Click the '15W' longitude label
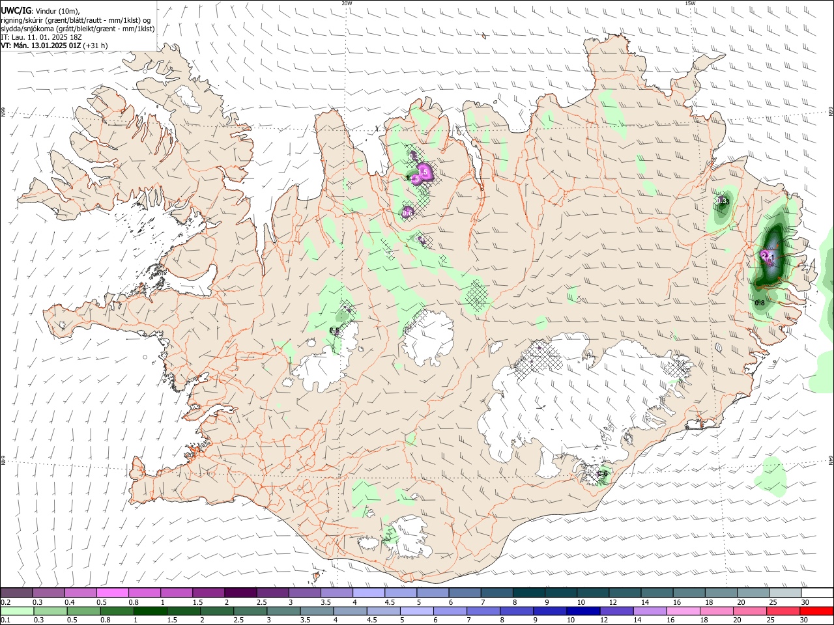 [690, 3]
